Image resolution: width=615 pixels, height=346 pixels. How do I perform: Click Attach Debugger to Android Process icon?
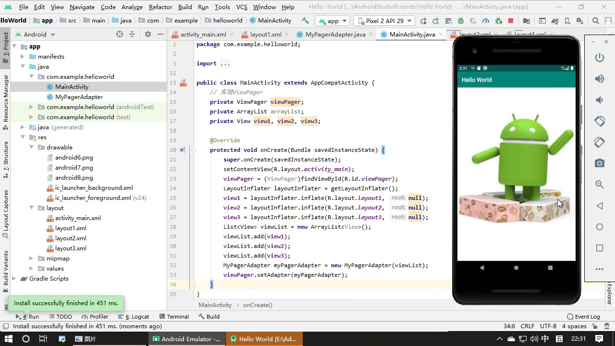(x=499, y=21)
